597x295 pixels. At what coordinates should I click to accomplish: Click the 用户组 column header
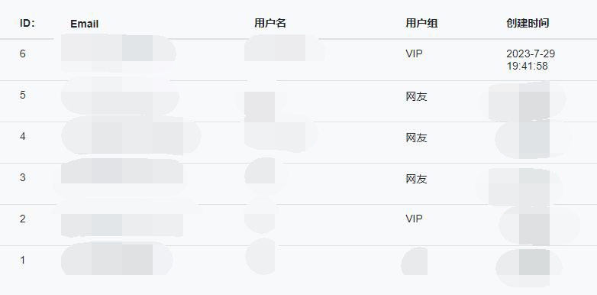tap(421, 23)
